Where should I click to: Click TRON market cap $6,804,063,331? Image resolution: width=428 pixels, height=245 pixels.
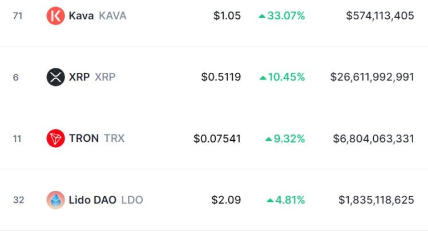(x=374, y=138)
